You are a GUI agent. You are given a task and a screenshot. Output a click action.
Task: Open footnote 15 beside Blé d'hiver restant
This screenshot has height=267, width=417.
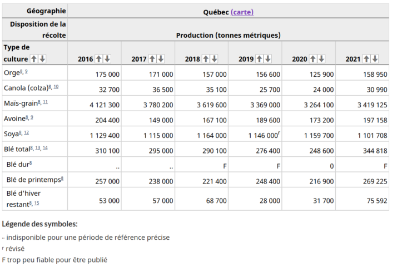[37, 204]
